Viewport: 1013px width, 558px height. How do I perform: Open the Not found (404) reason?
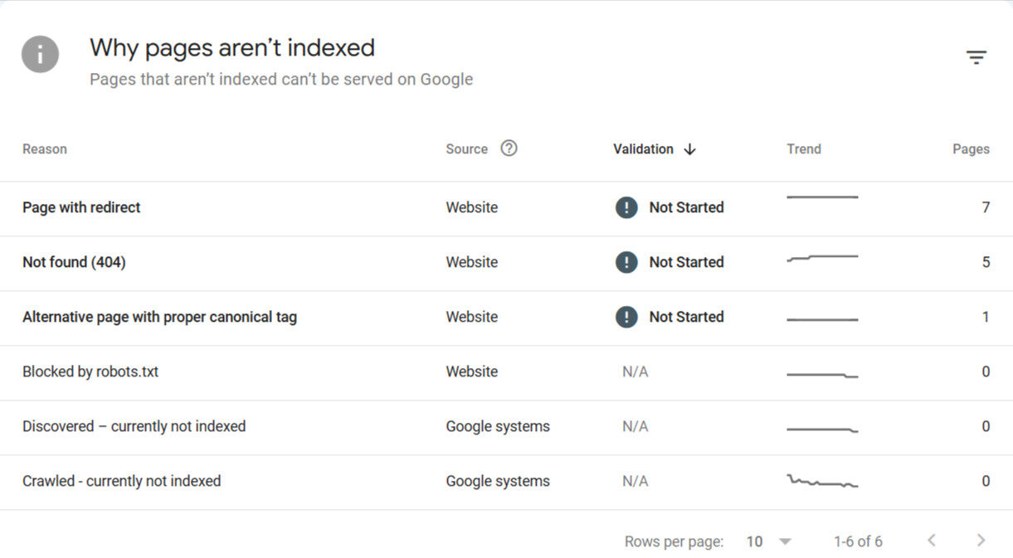click(x=74, y=262)
